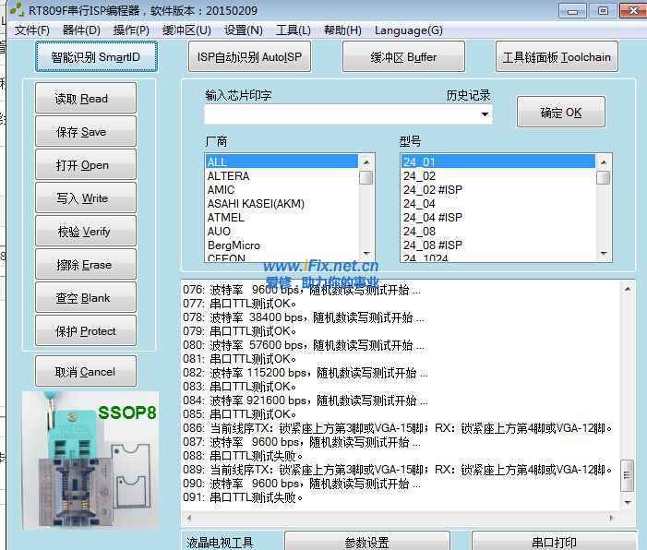This screenshot has width=647, height=550.
Task: Open the 工具链面板 Toolchain button
Action: coord(557,56)
